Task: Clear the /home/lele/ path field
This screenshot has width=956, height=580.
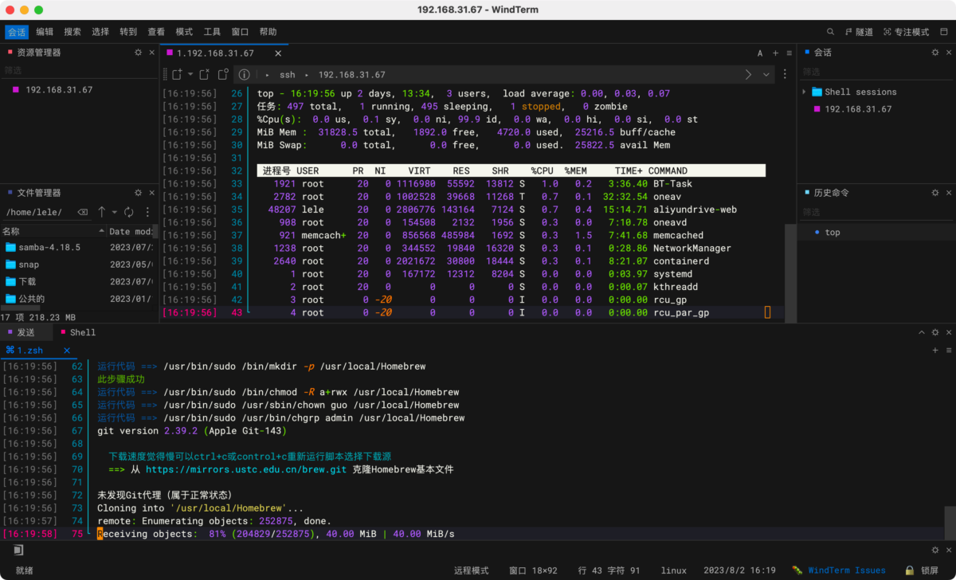Action: pyautogui.click(x=82, y=213)
